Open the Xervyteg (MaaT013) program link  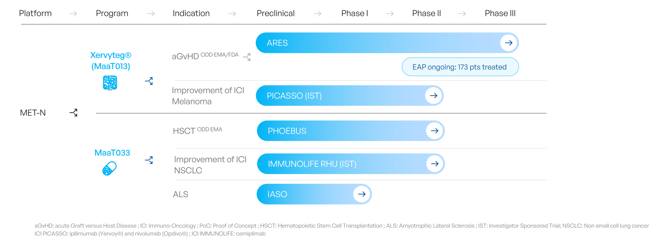(111, 61)
